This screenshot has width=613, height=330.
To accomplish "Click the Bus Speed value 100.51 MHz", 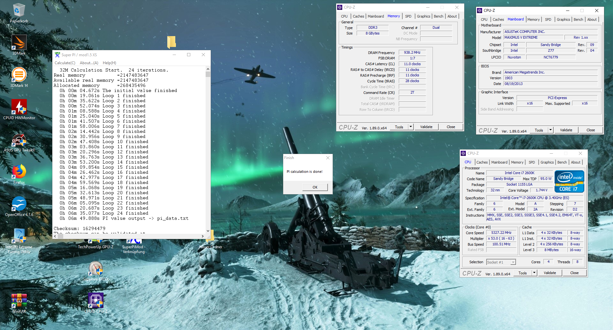I will (x=501, y=244).
